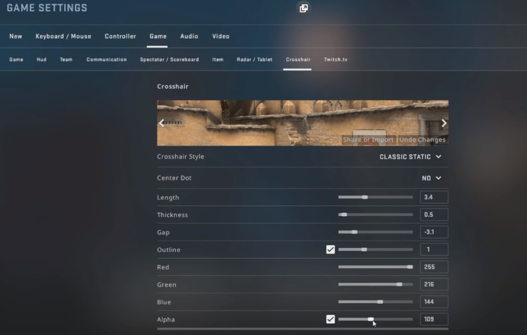The width and height of the screenshot is (527, 335).
Task: Click the left arrow on crosshair preview
Action: 162,123
